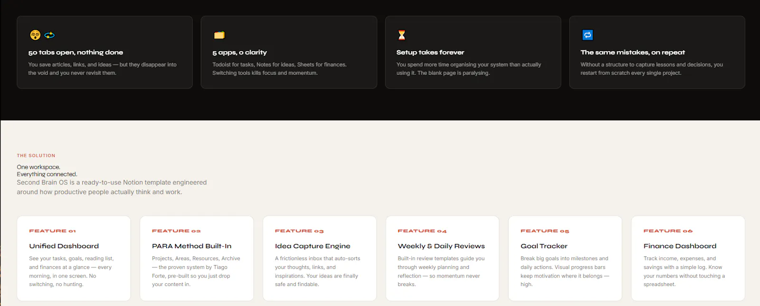Click the 'You spend more time organising' paragraph
This screenshot has height=306, width=760.
[469, 69]
